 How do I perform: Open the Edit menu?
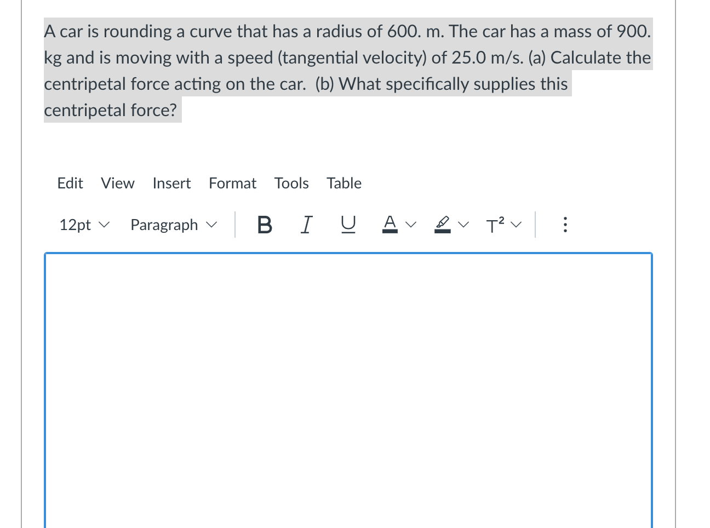point(70,183)
